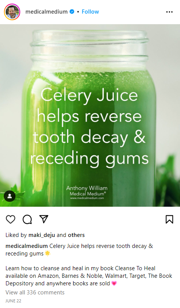Click the celery juice jar image
Image resolution: width=180 pixels, height=308 pixels.
click(90, 115)
